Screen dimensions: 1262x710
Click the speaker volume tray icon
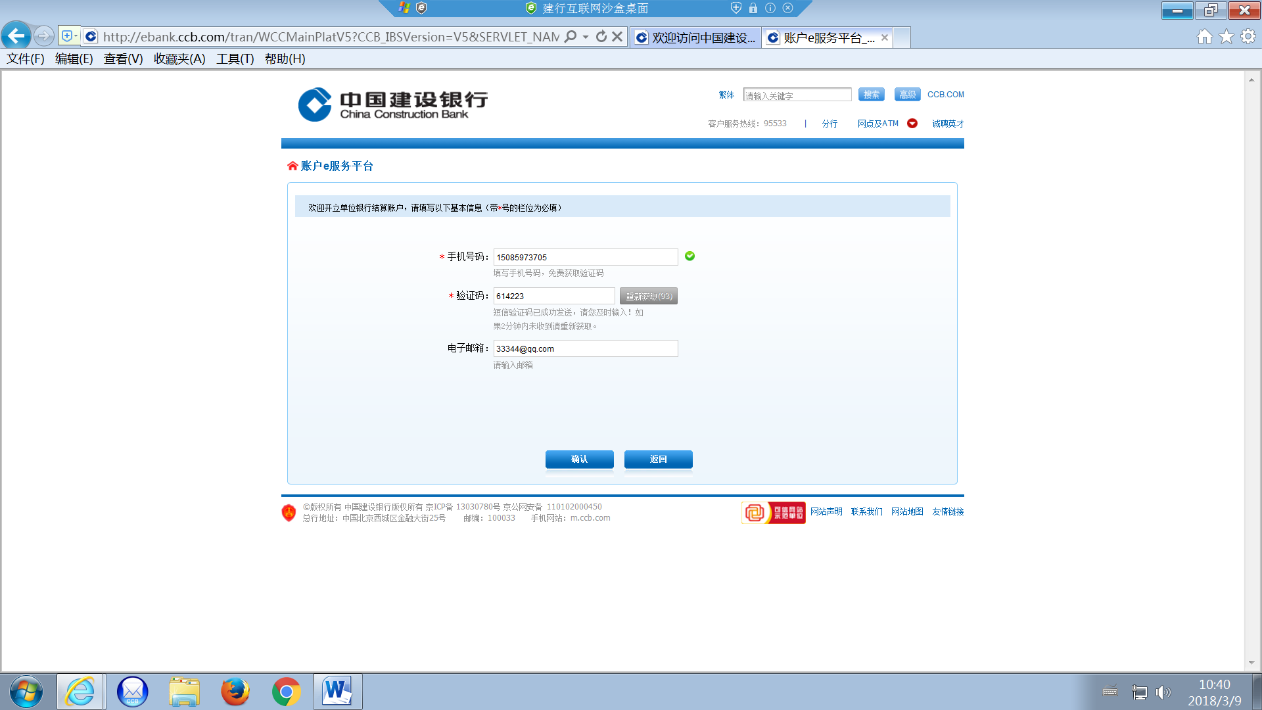1163,692
